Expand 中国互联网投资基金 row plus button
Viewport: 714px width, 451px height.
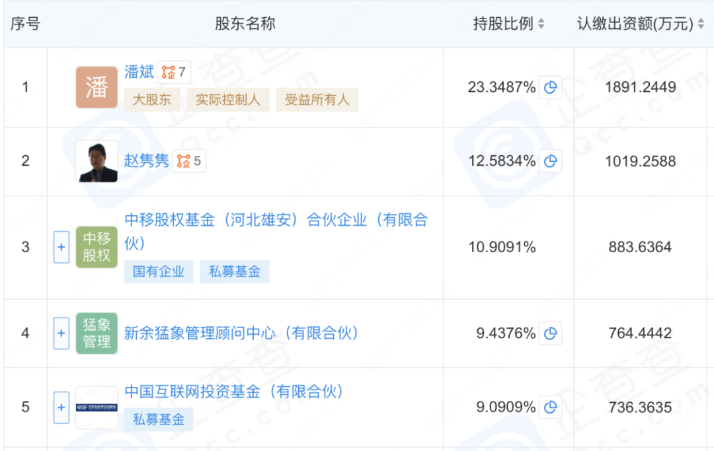(x=61, y=407)
